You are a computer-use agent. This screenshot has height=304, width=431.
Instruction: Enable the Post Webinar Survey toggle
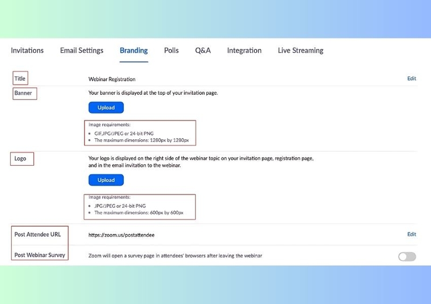[x=407, y=257]
